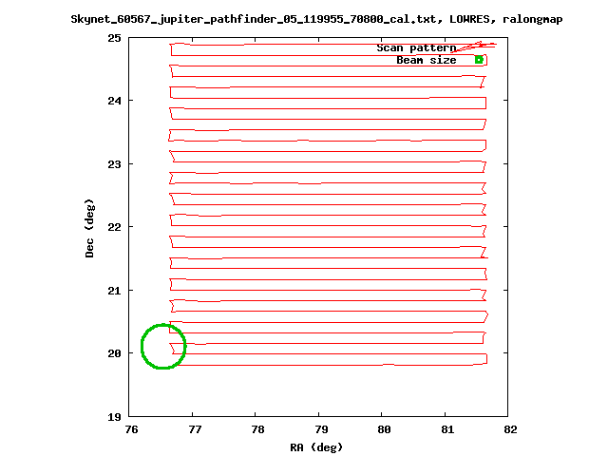Click the plot title with the Skynet filename

pos(316,19)
